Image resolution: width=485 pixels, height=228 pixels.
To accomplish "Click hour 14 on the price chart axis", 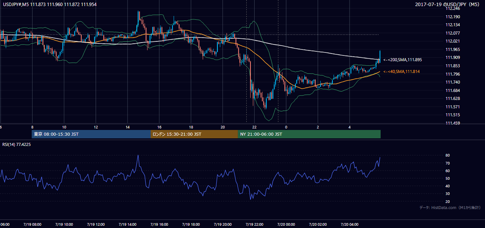I will (128, 127).
